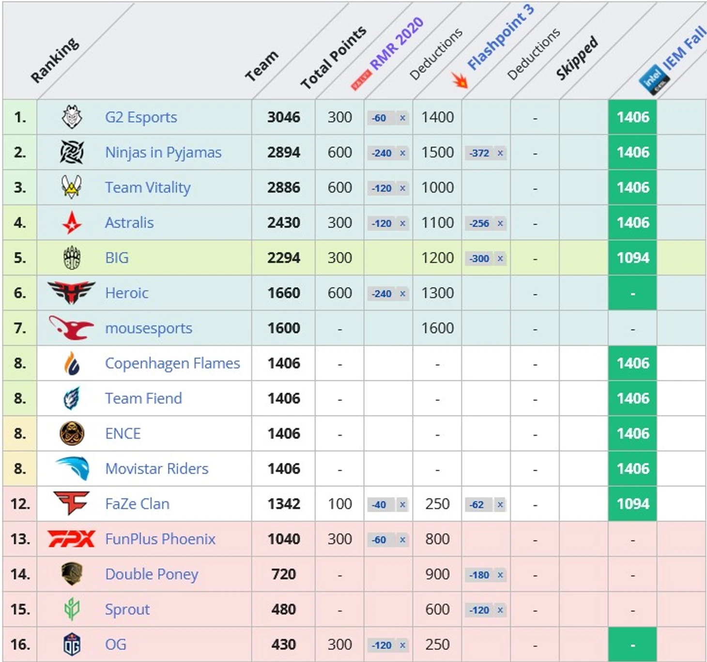Select Heroic's total points 1660
This screenshot has width=707, height=662.
[x=284, y=293]
